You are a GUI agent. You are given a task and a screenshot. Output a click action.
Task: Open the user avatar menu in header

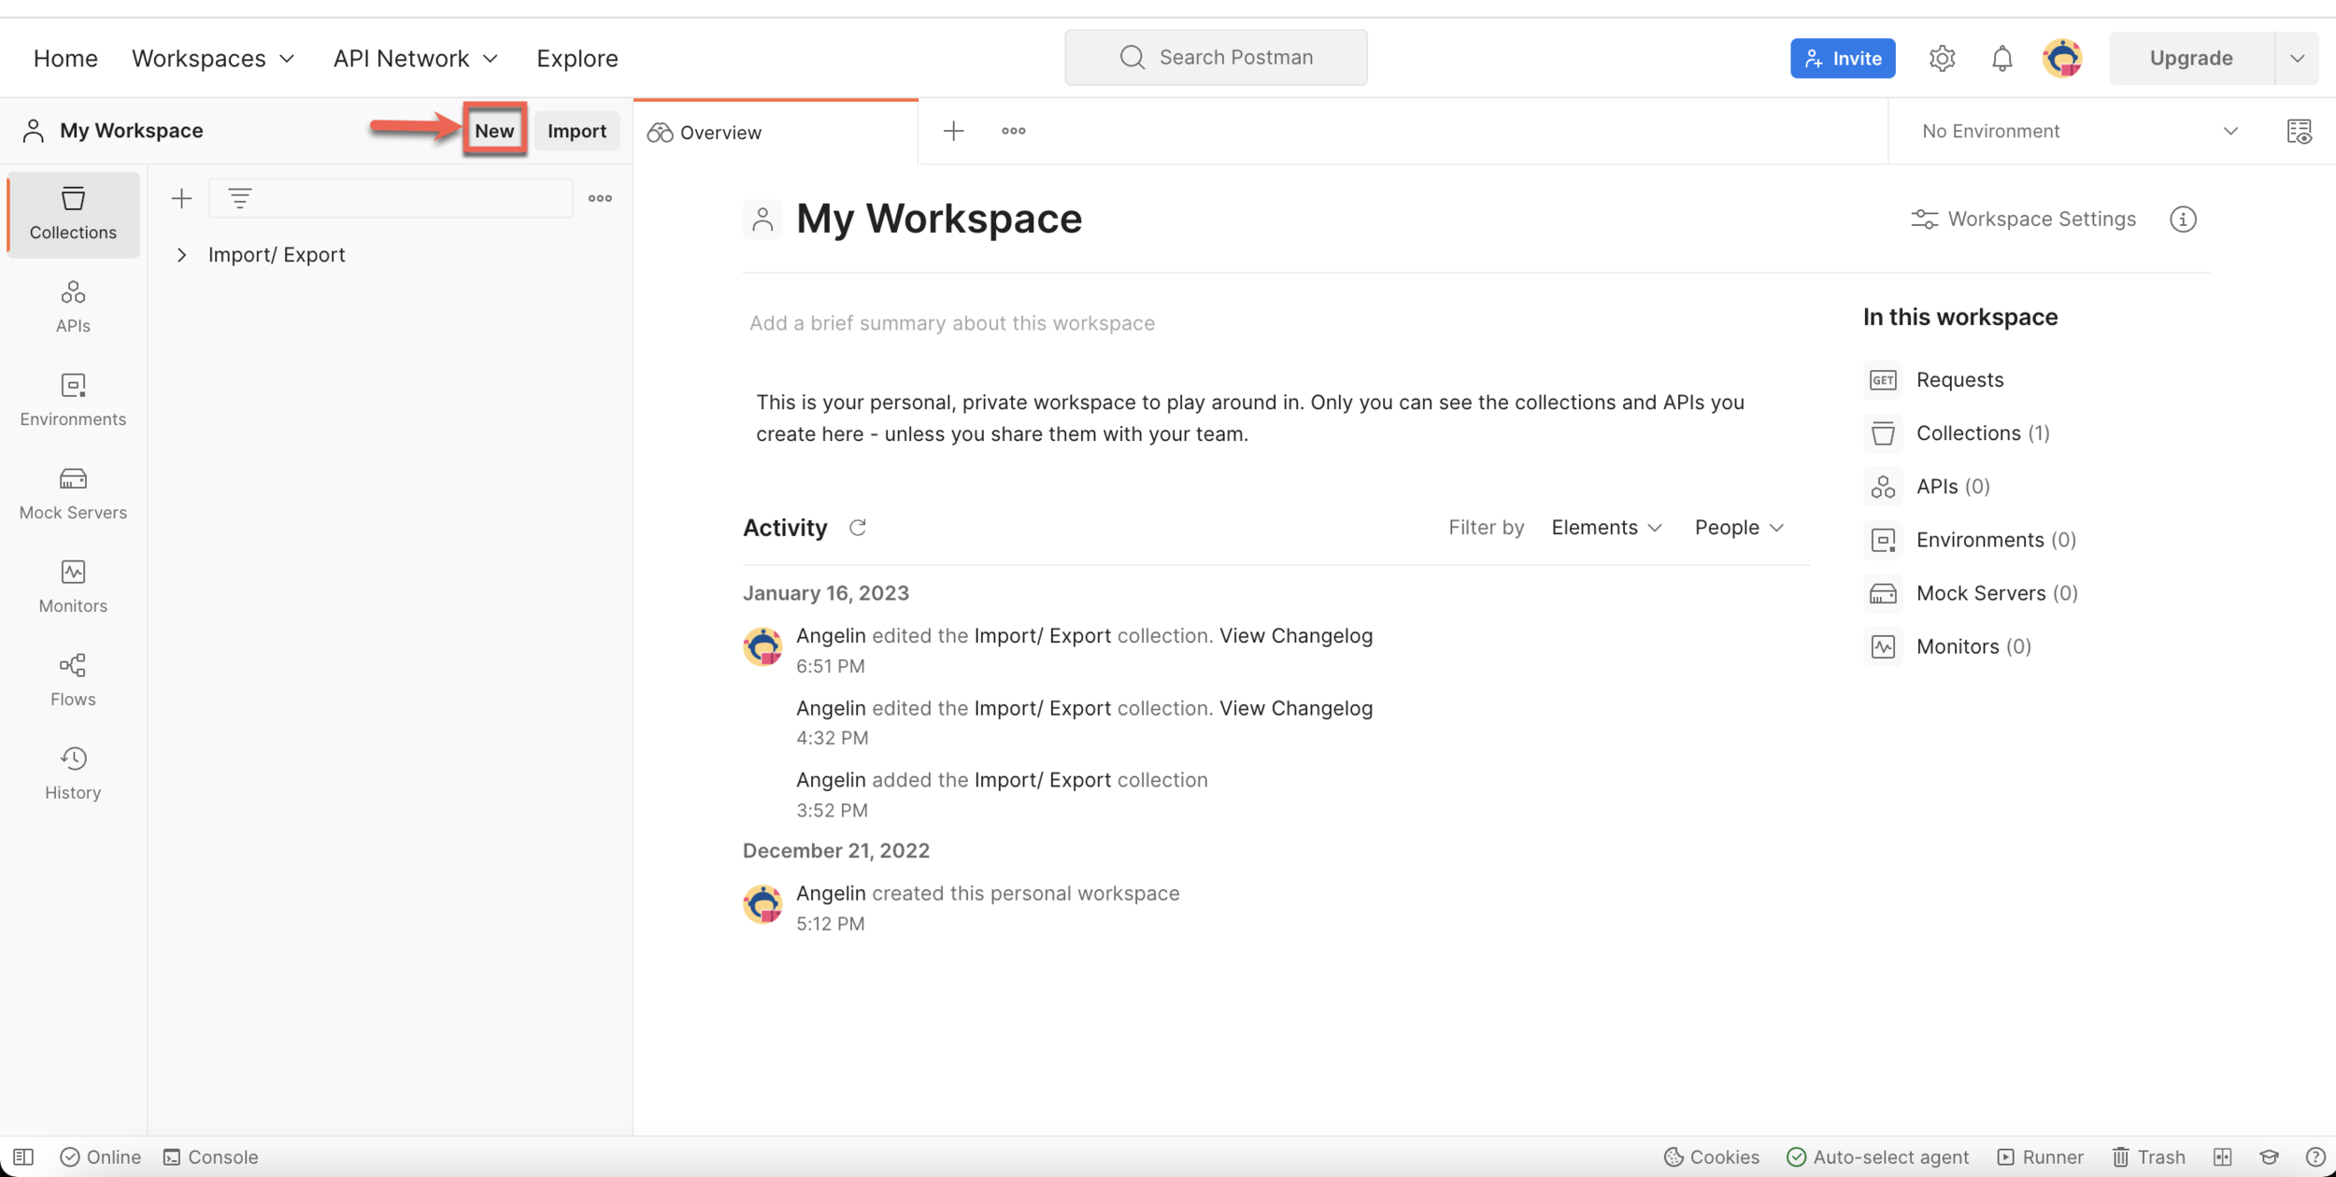[2062, 58]
